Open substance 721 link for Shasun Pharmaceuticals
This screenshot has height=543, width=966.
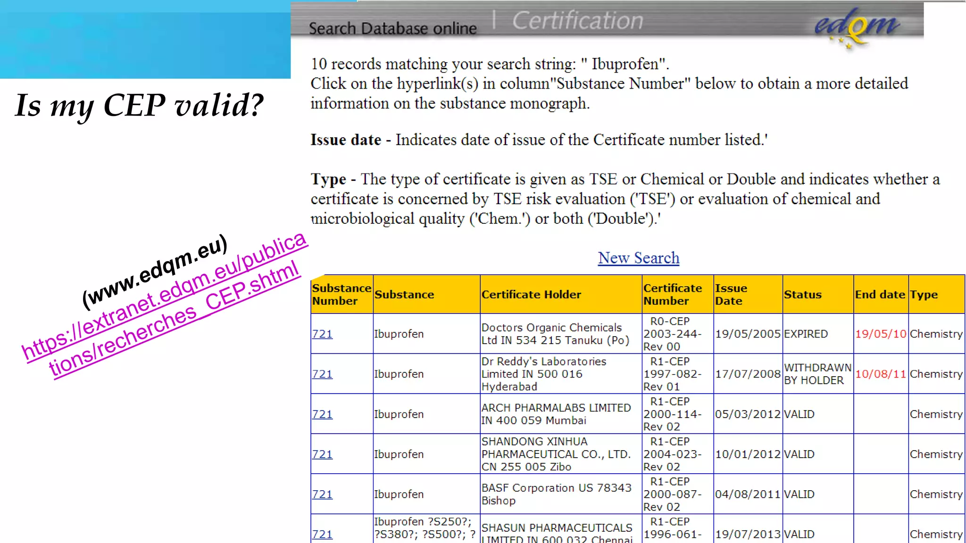(x=322, y=535)
